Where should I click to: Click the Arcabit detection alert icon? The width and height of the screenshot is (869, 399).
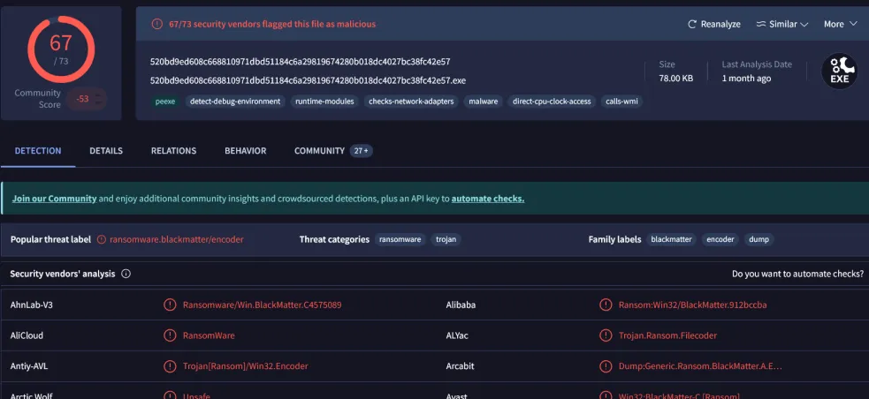(606, 365)
